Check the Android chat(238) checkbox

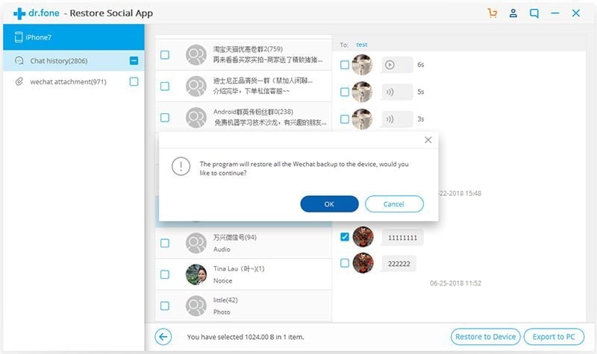tap(165, 118)
